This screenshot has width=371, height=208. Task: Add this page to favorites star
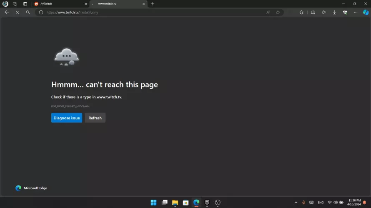pos(278,12)
